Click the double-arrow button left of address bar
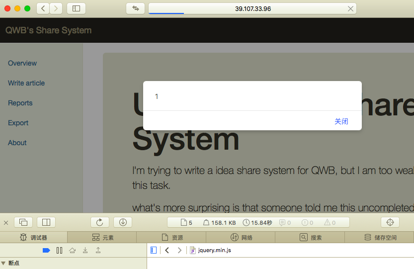414x269 pixels. [136, 8]
